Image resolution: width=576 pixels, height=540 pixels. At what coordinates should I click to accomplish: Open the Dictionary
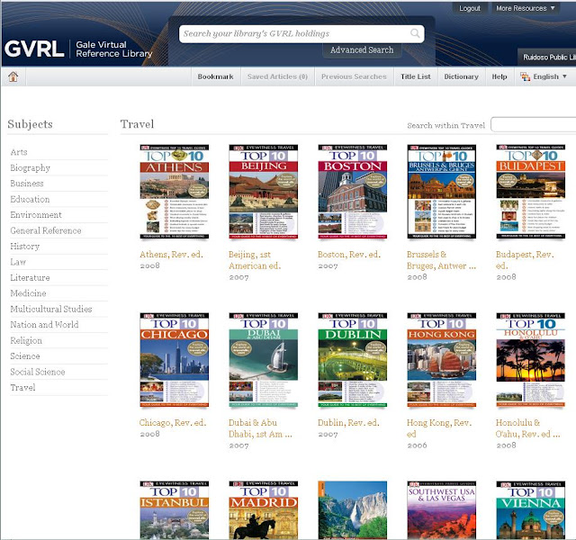461,76
